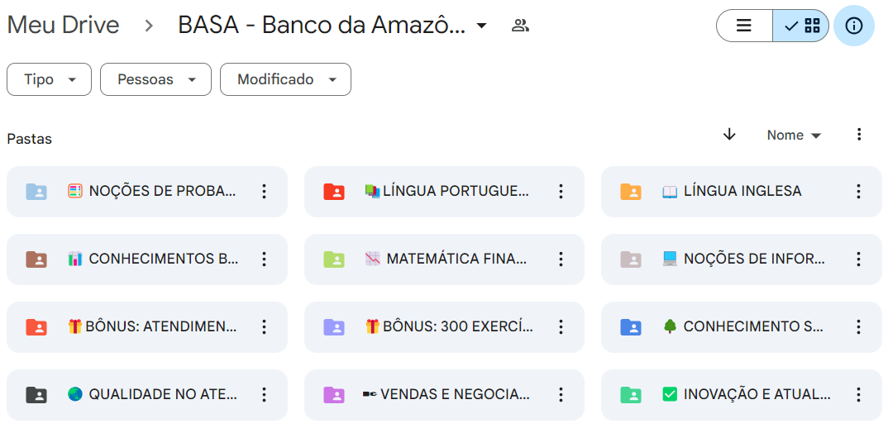888x433 pixels.
Task: Click shared people icon beside folder name
Action: coord(520,26)
